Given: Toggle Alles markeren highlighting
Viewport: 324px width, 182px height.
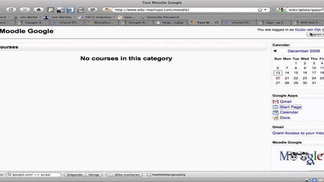Looking at the screenshot, I should coord(125,174).
